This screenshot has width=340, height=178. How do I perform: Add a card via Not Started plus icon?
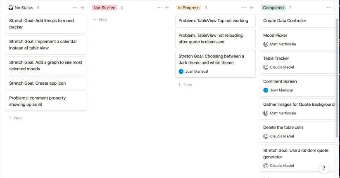point(167,8)
